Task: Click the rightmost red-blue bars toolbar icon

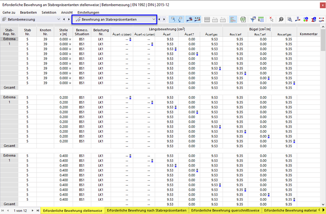Action: pos(321,20)
